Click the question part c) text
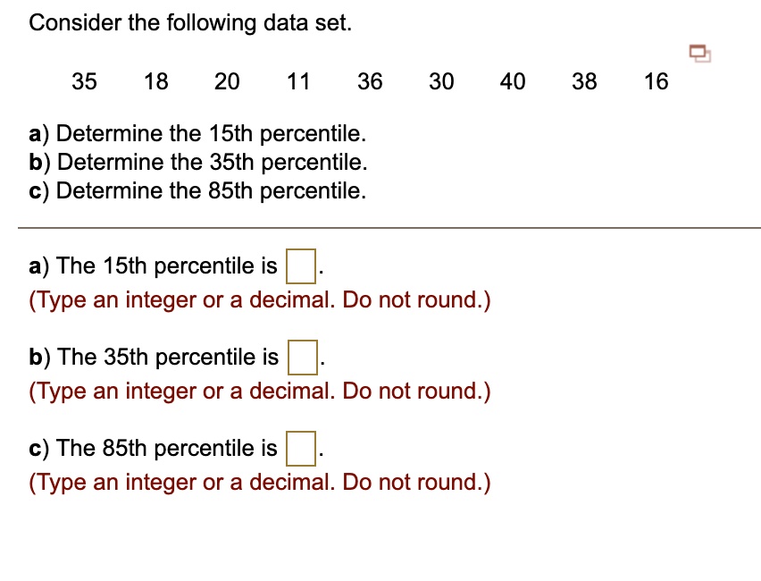Image resolution: width=761 pixels, height=581 pixels. tap(197, 190)
